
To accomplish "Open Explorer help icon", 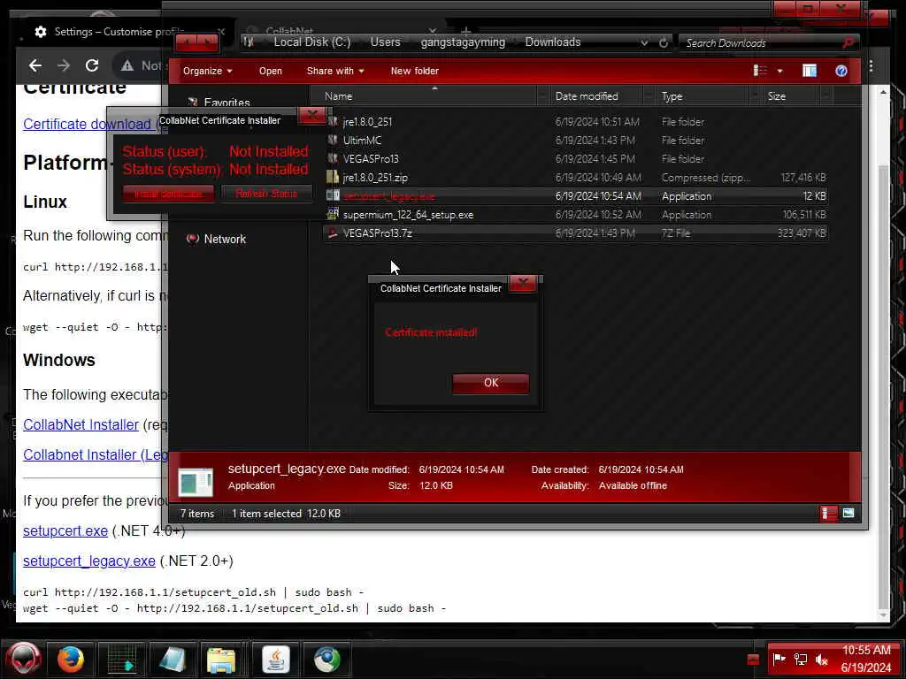I will [x=841, y=71].
